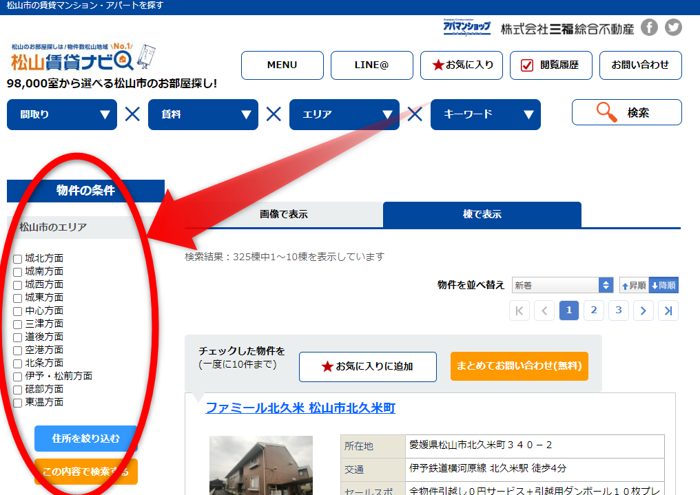Screen dimensions: 700x495
Task: Check the 道後方面 area box
Action: click(x=17, y=337)
